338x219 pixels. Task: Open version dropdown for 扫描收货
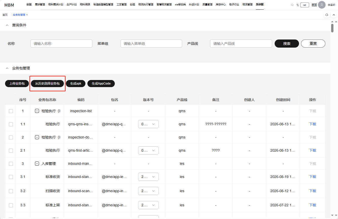148,191
